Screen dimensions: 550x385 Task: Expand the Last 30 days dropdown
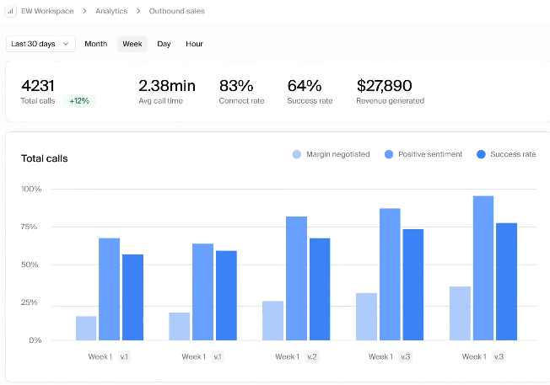40,44
